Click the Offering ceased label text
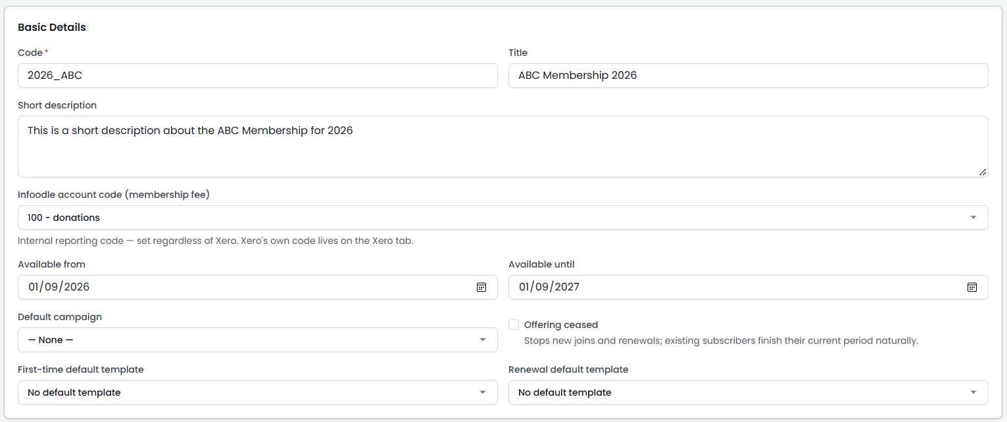The width and height of the screenshot is (1007, 422). coord(561,325)
